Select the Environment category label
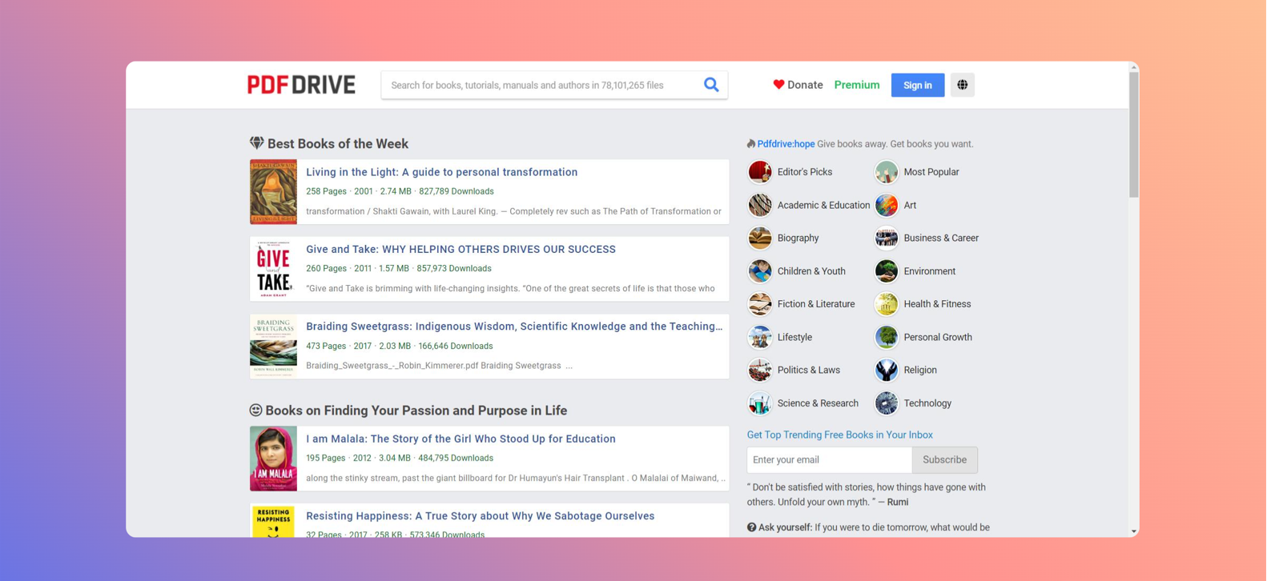Screen dimensions: 1267x581 (x=929, y=271)
